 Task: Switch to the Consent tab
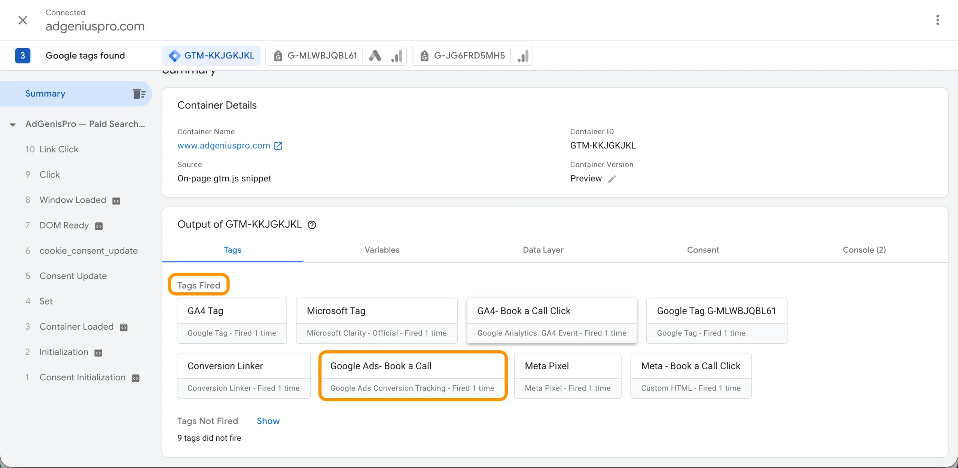click(x=703, y=250)
